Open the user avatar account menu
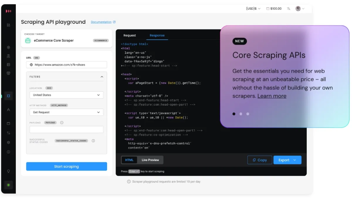Screen dimensions: 352x199 [x=300, y=9]
